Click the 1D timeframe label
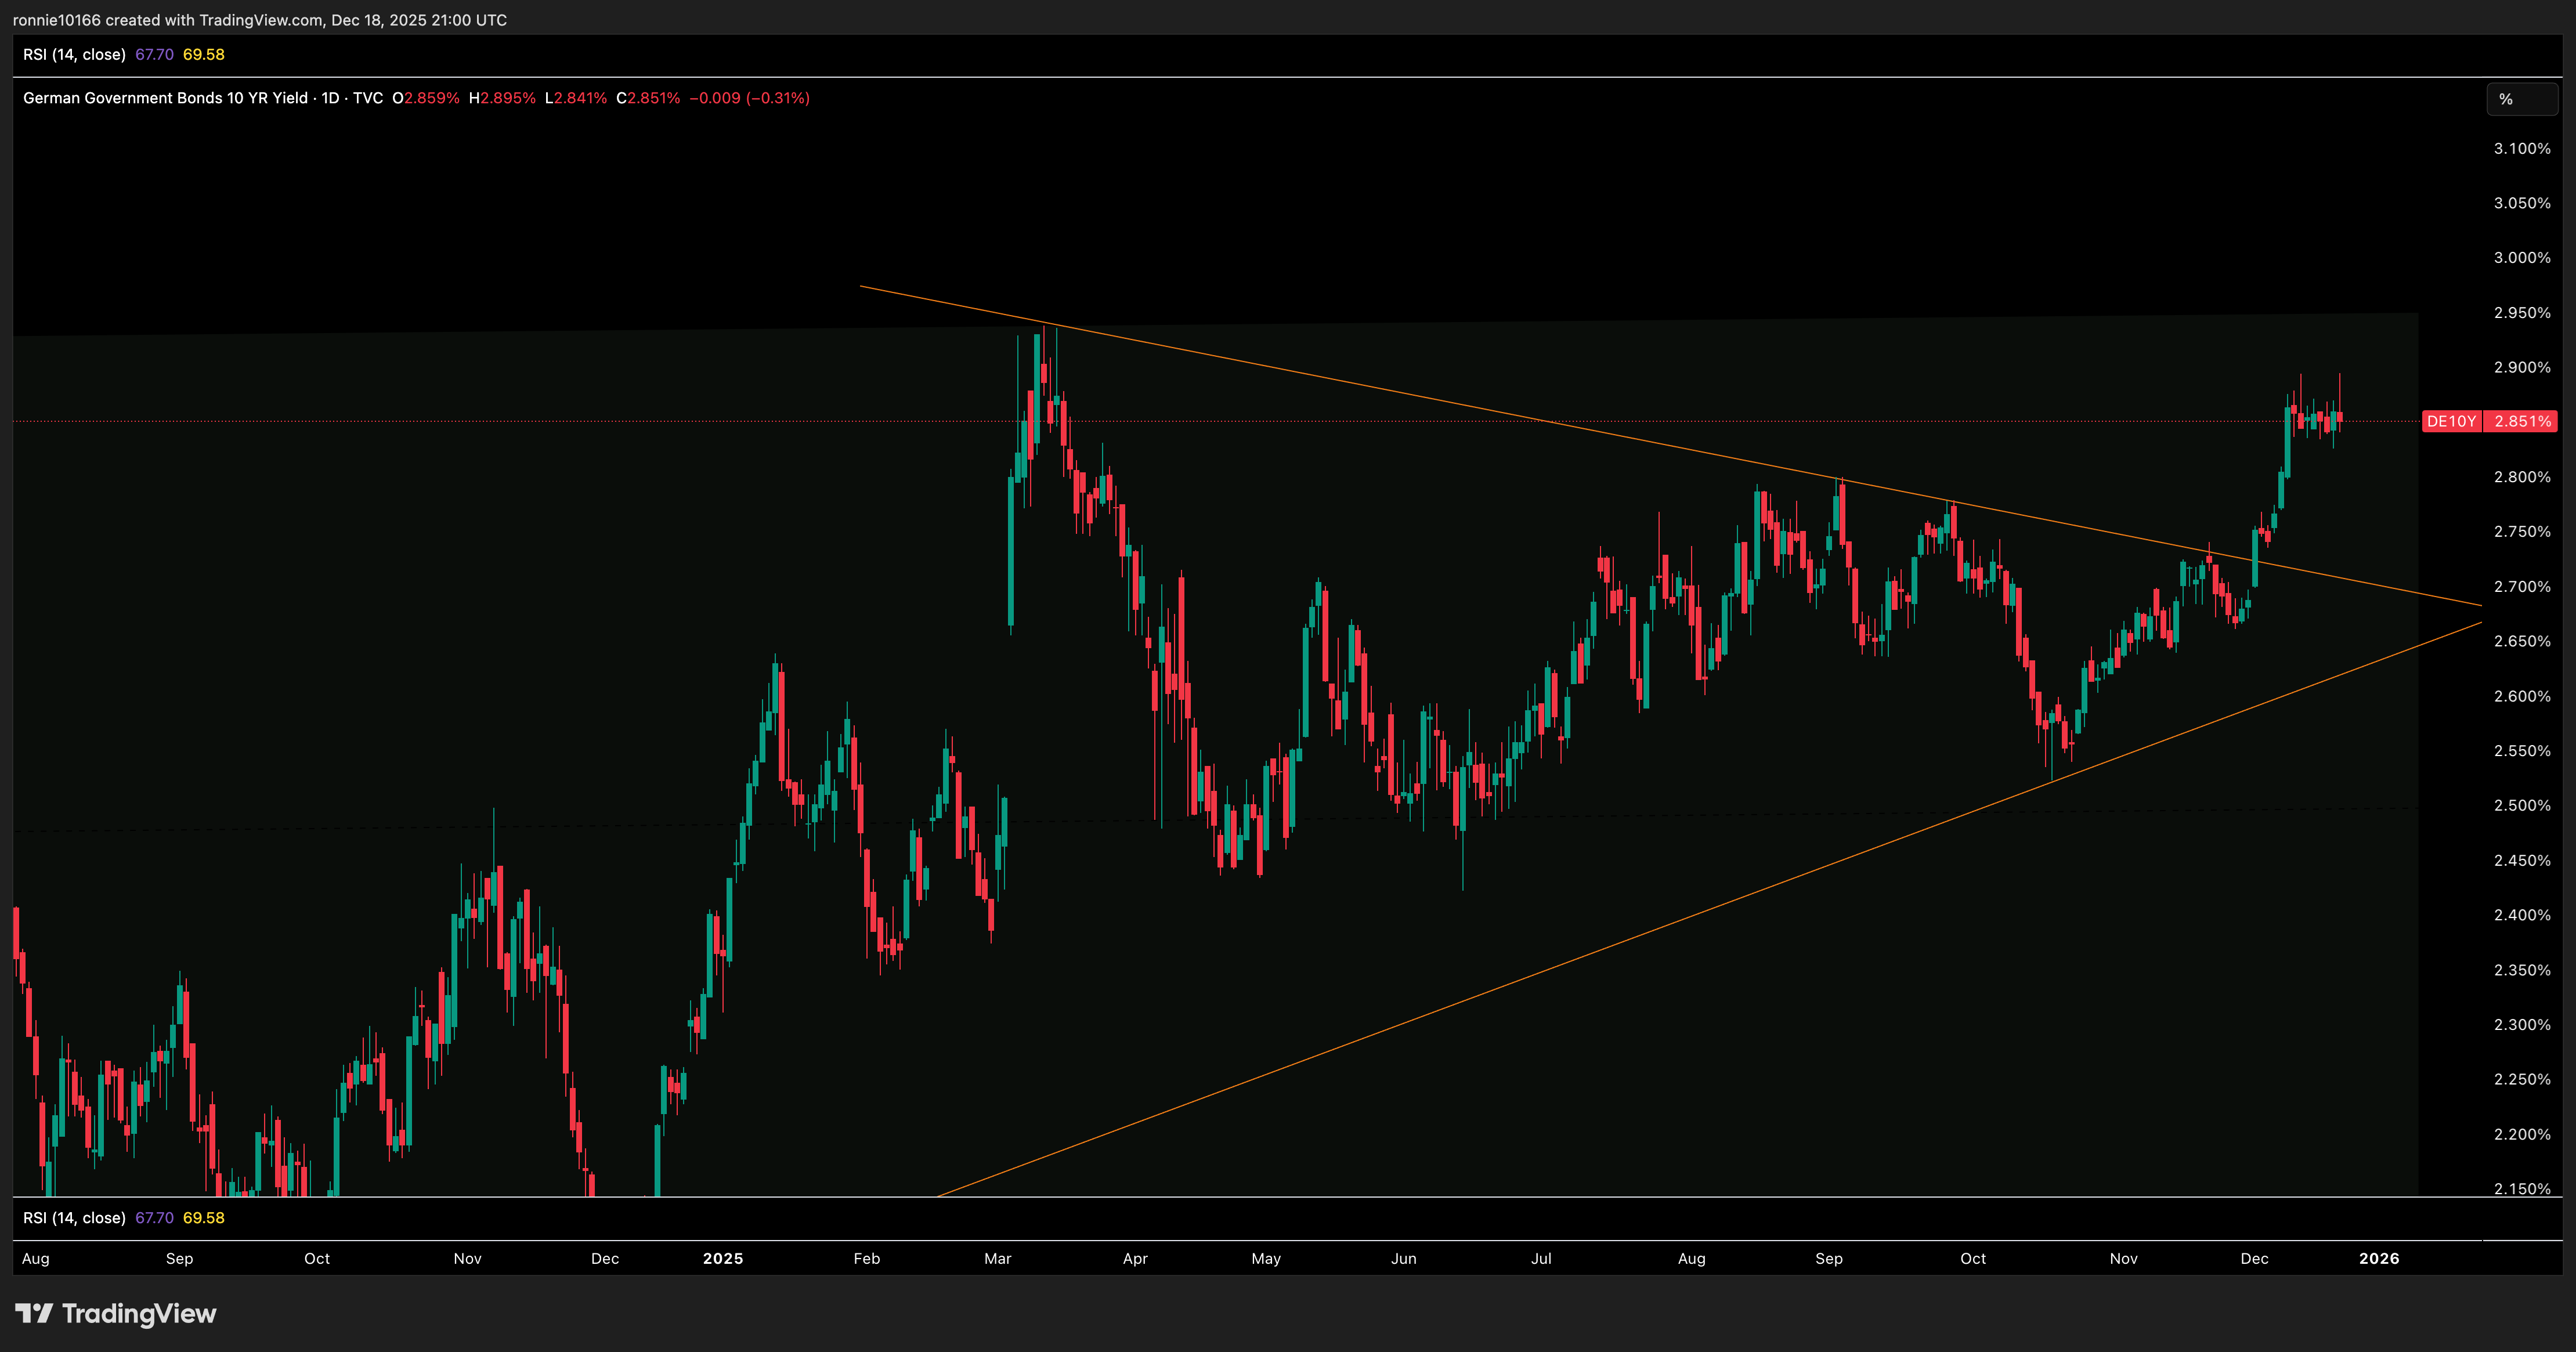The height and width of the screenshot is (1352, 2576). point(330,98)
